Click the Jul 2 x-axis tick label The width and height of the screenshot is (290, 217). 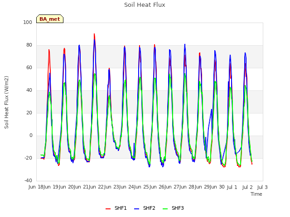point(247,187)
